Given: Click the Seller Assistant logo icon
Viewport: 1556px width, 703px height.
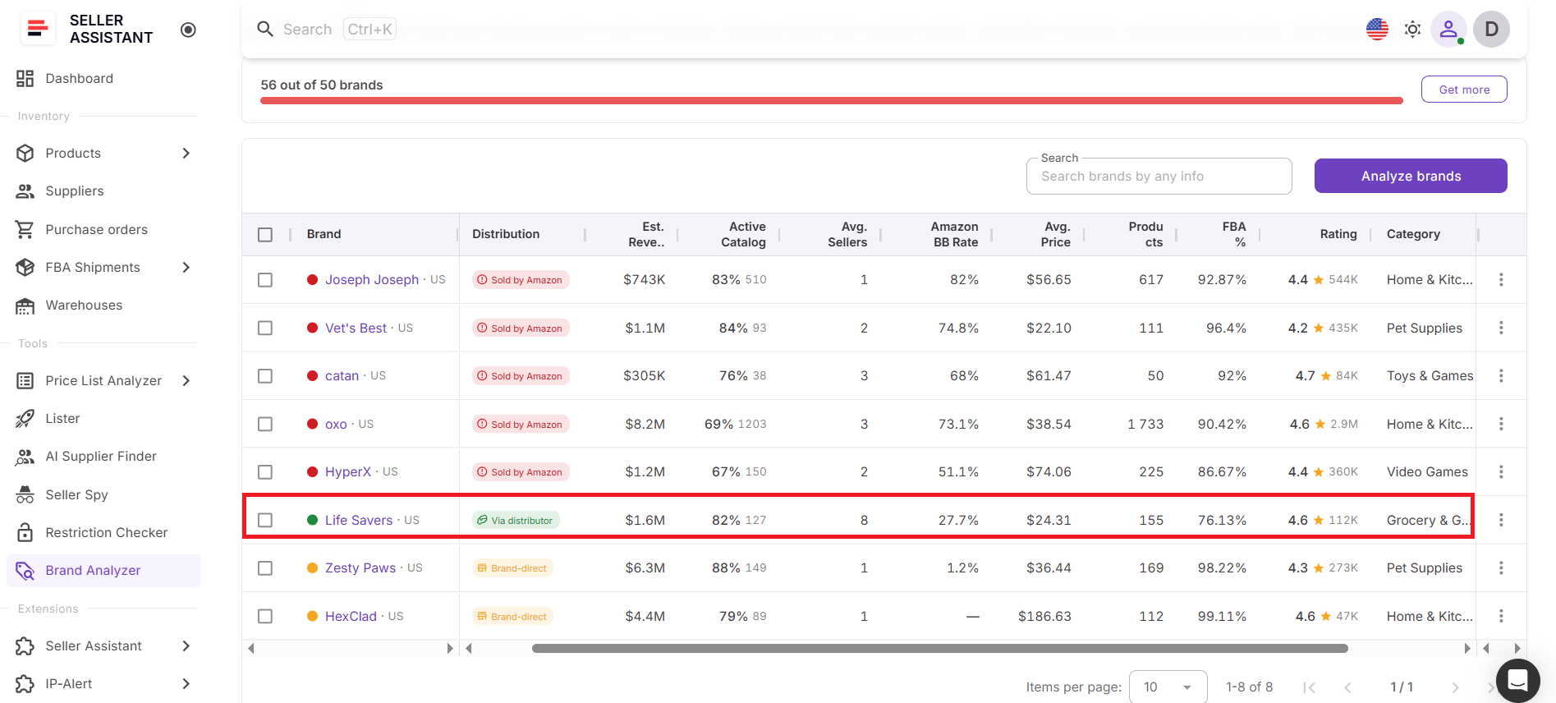Looking at the screenshot, I should (37, 29).
